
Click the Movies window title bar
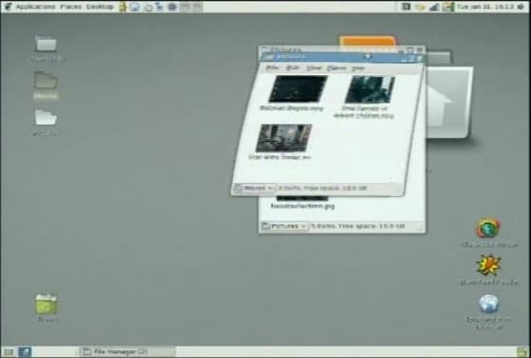point(342,57)
